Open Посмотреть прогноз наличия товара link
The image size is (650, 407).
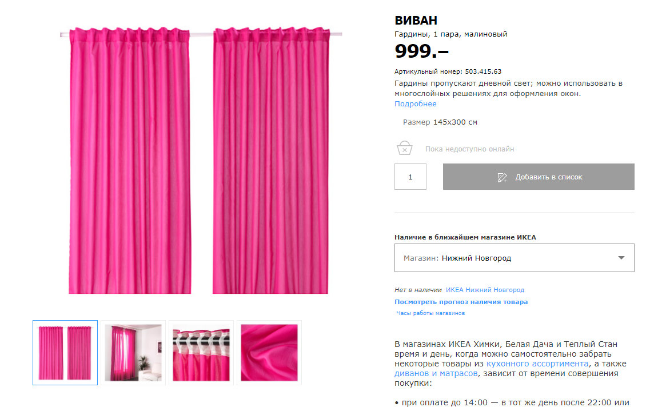[461, 302]
